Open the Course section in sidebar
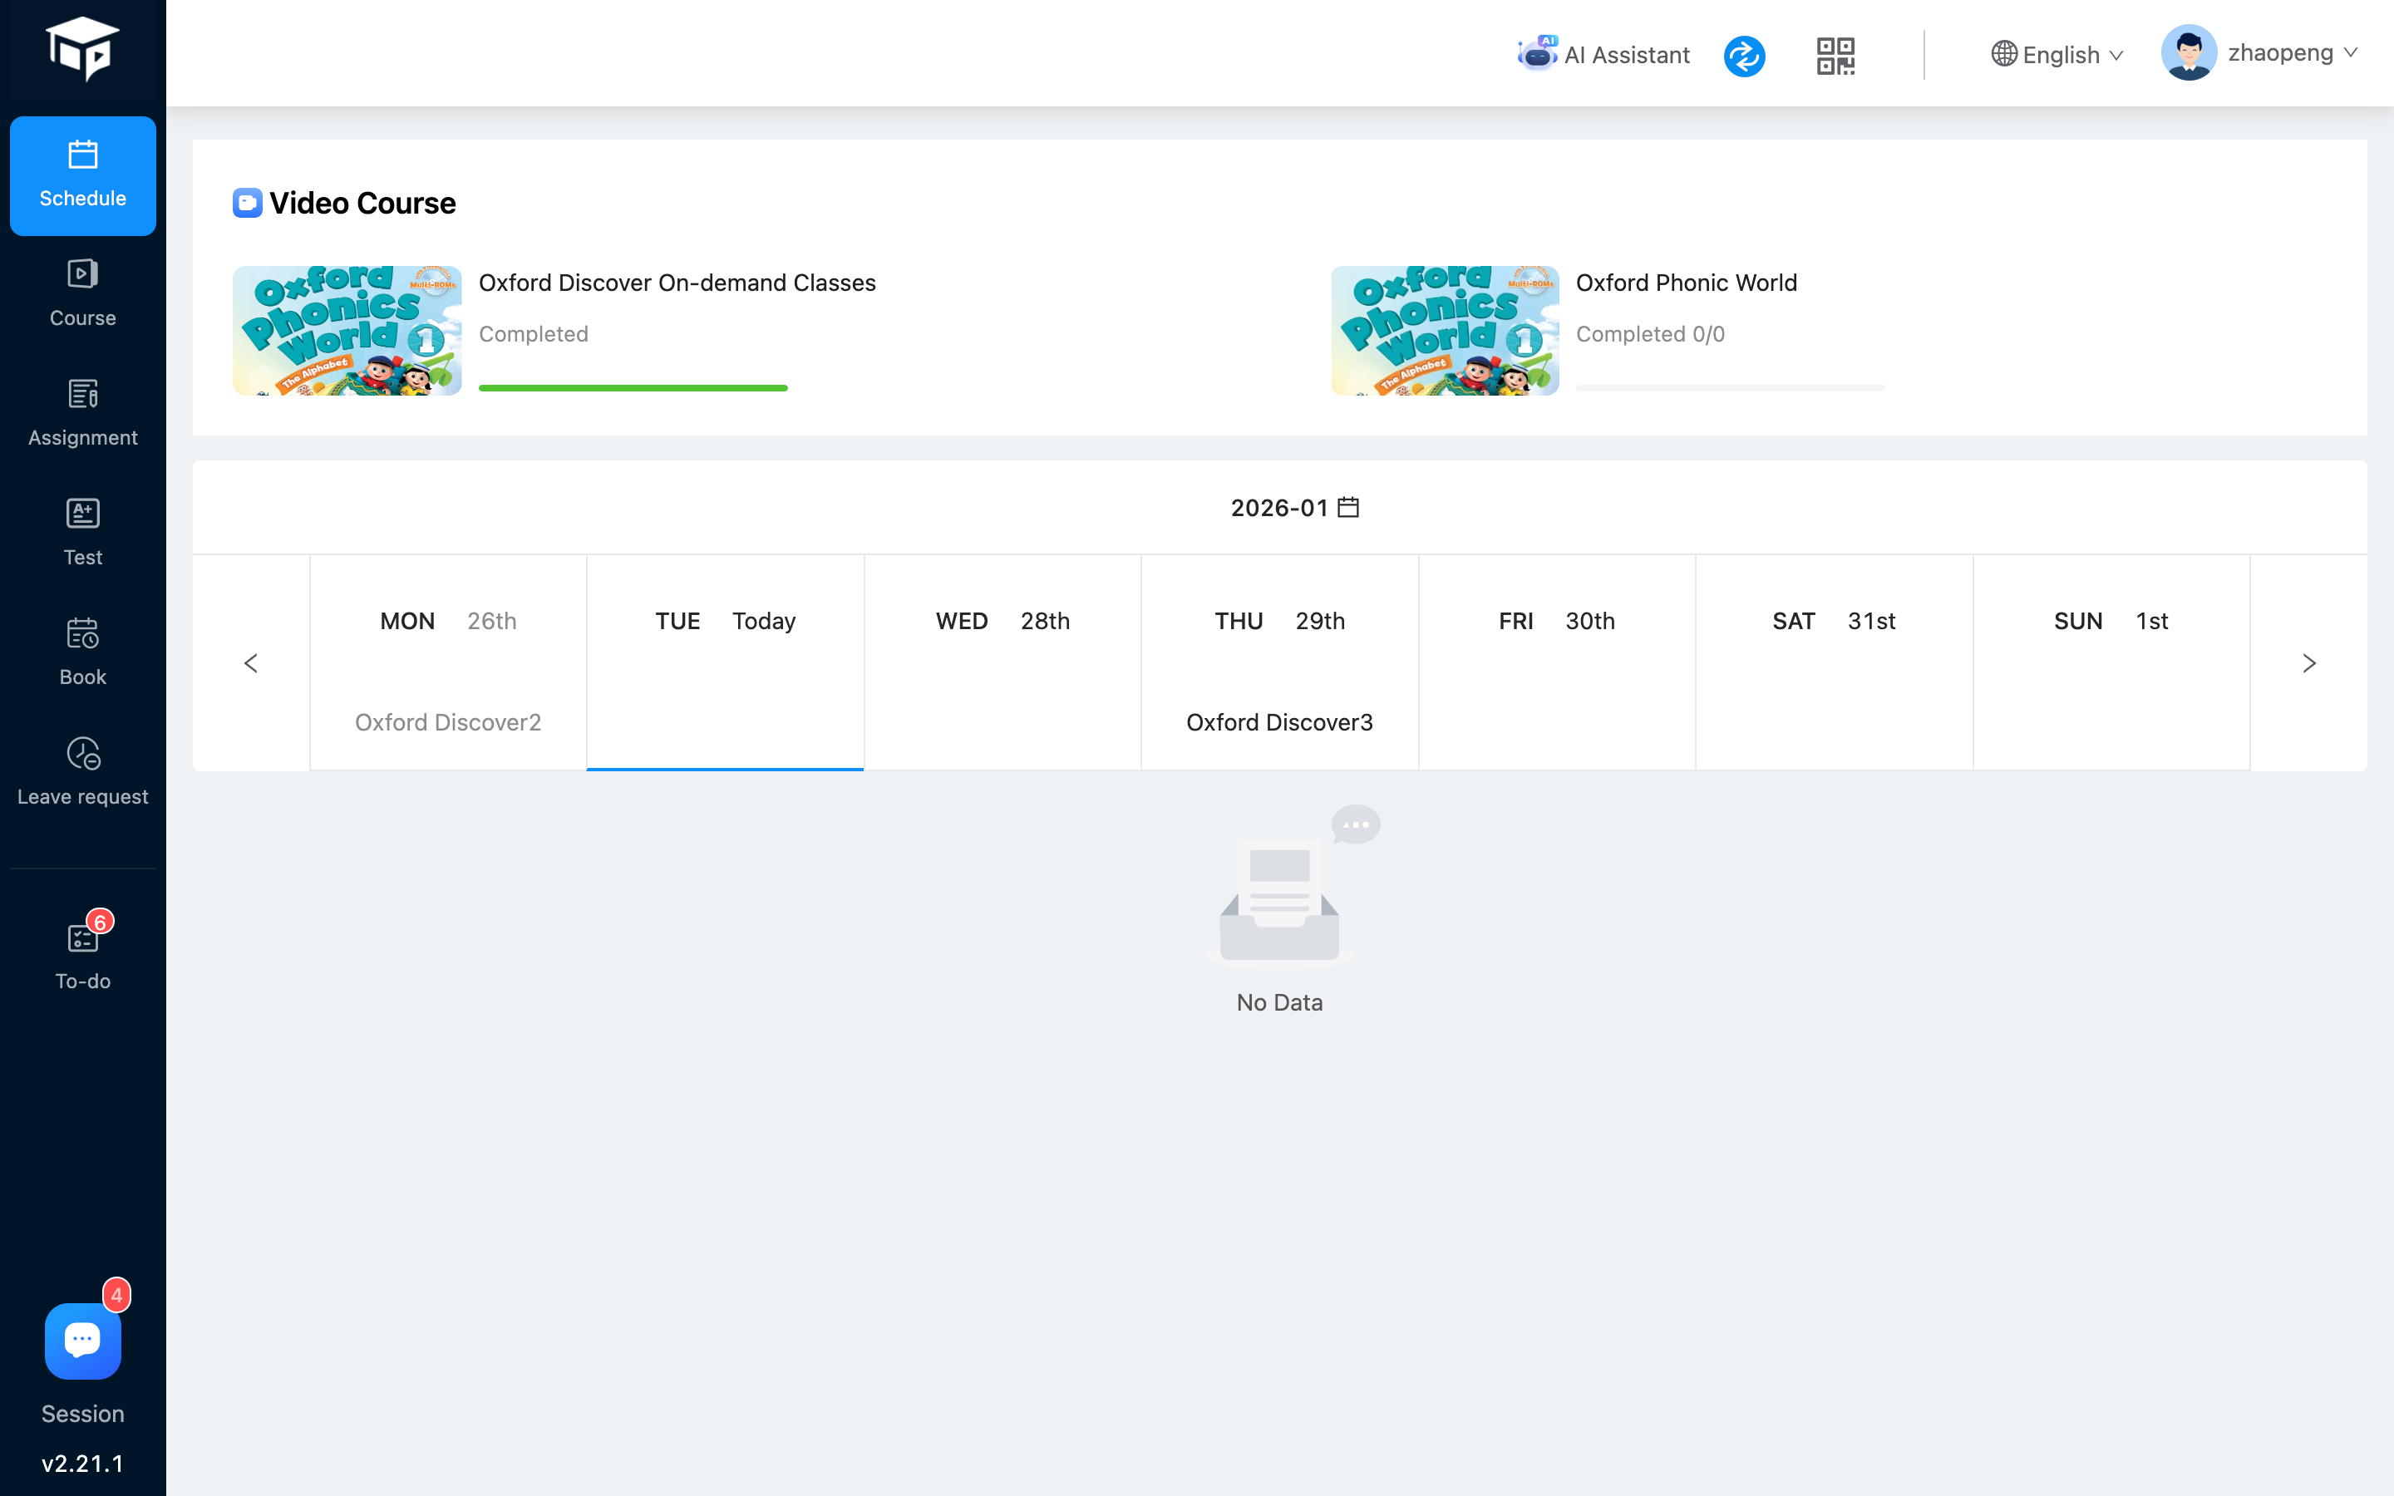The height and width of the screenshot is (1496, 2394). click(x=82, y=293)
